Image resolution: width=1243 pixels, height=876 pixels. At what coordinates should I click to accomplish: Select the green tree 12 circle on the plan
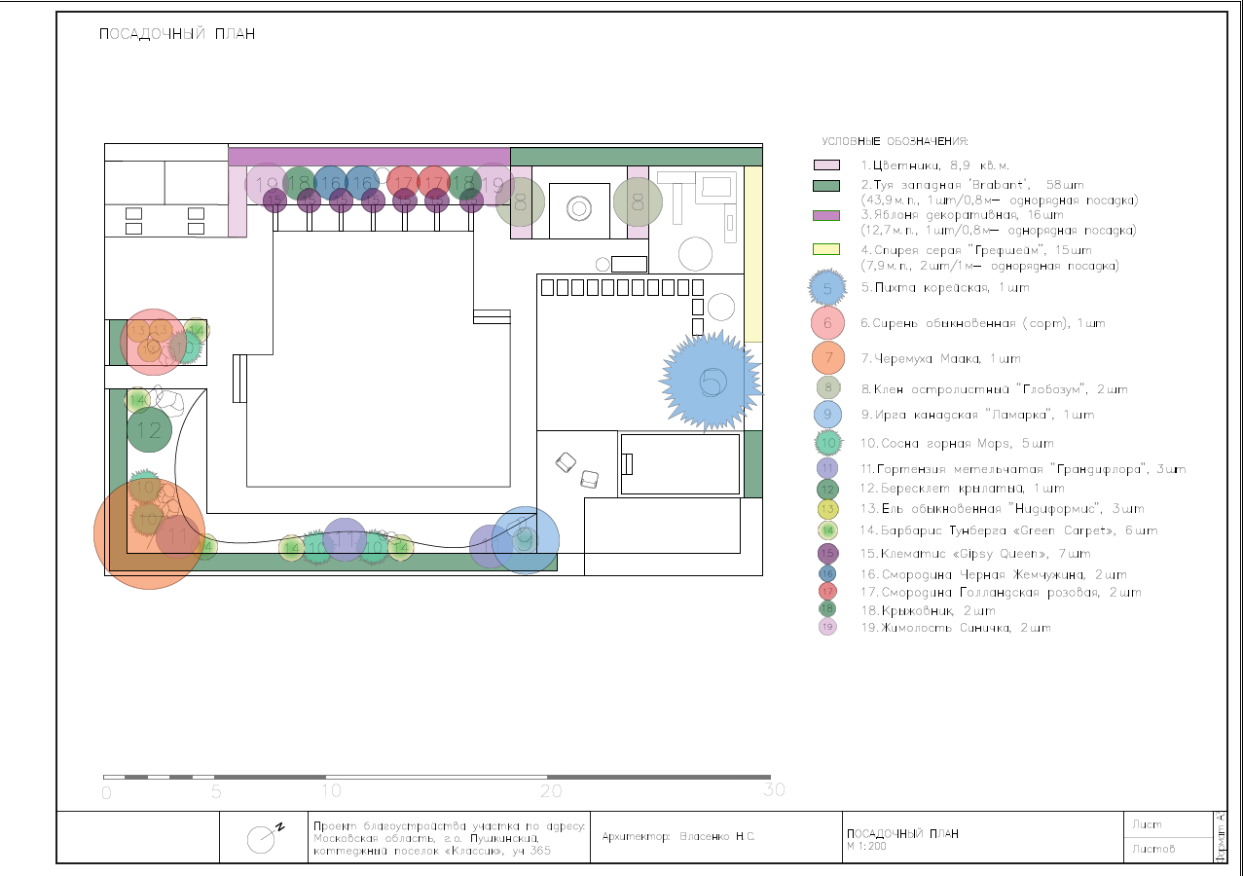click(149, 430)
